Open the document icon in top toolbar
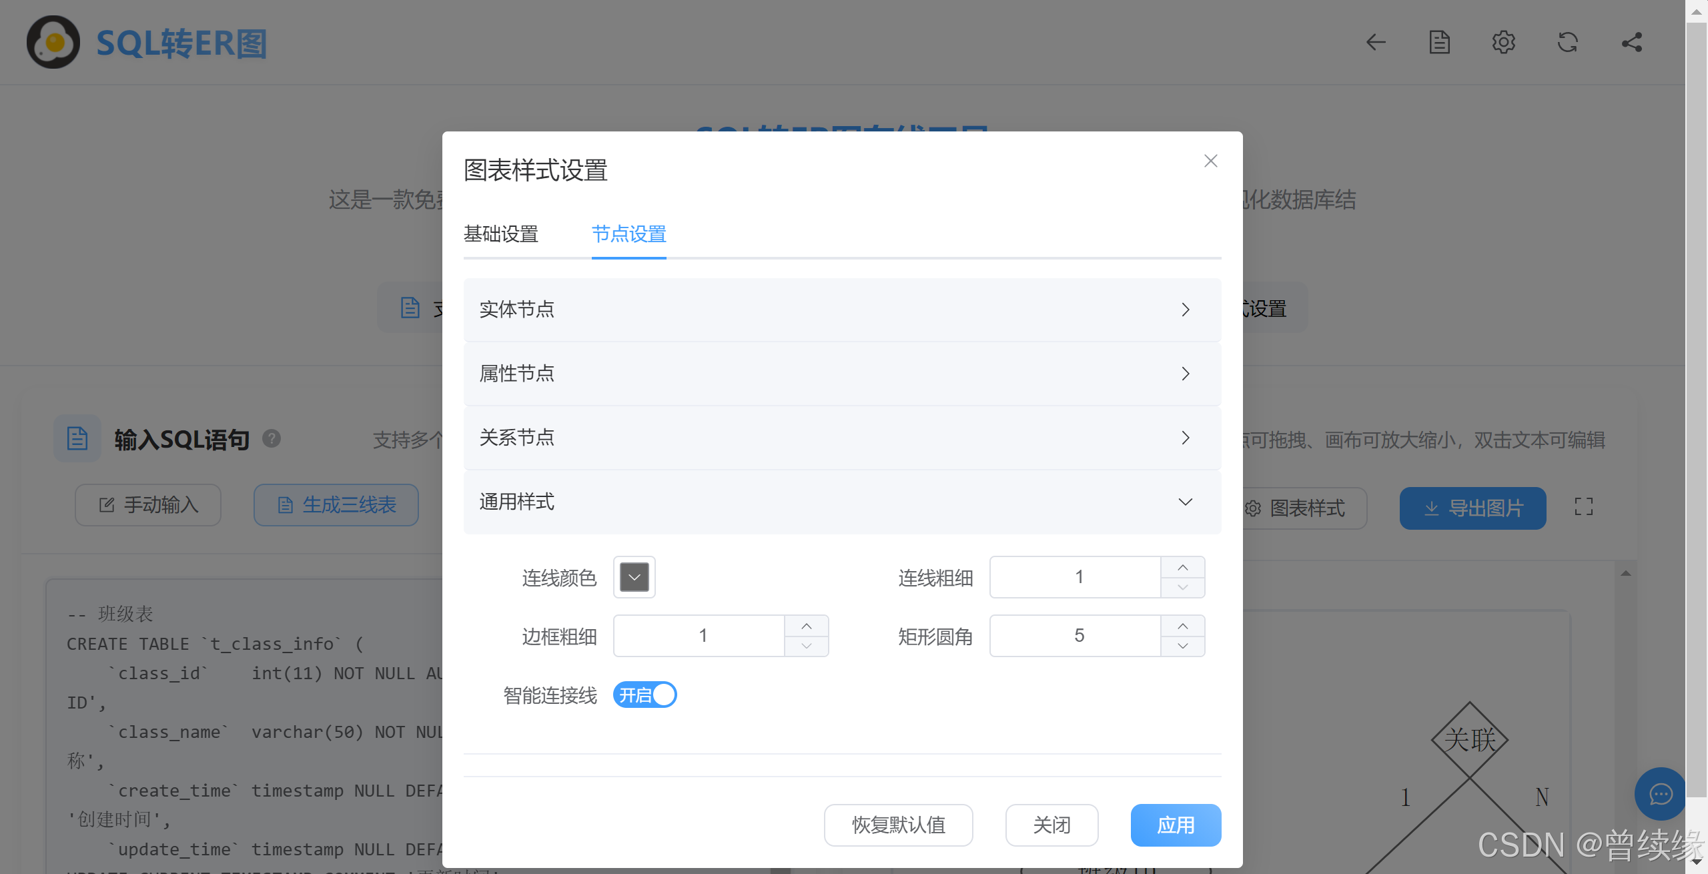This screenshot has width=1708, height=874. (x=1439, y=43)
